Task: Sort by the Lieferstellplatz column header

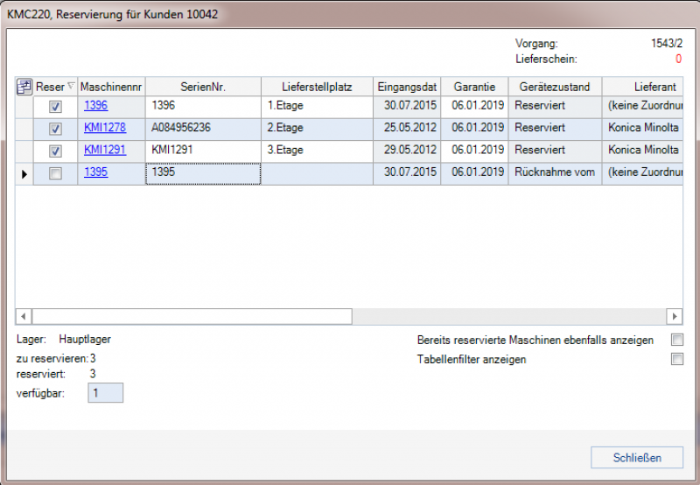Action: pos(317,87)
